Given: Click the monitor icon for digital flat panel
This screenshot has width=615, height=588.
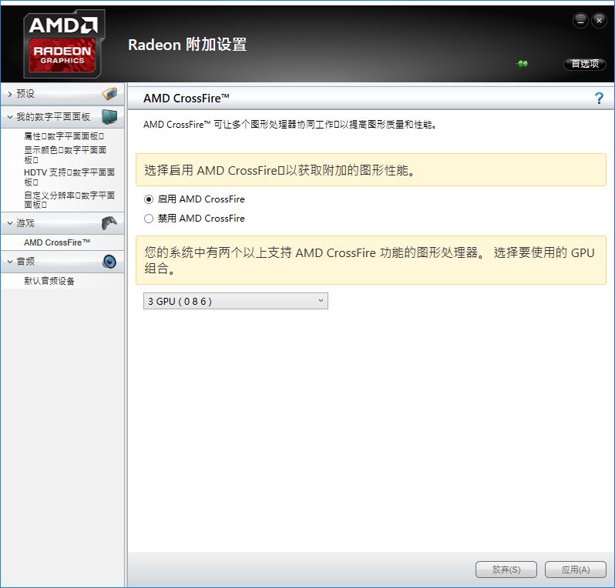Looking at the screenshot, I should click(109, 117).
